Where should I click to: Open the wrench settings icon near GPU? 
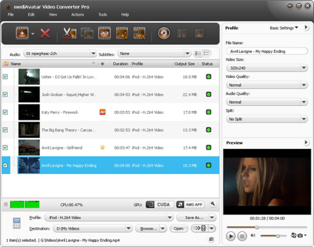(213, 204)
